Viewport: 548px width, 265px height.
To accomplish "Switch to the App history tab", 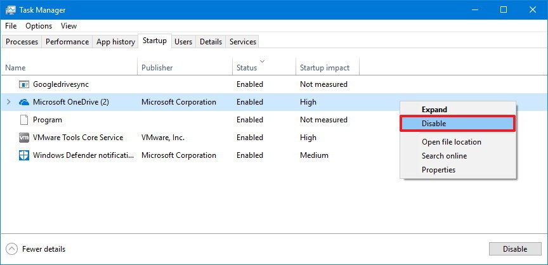I will point(115,42).
